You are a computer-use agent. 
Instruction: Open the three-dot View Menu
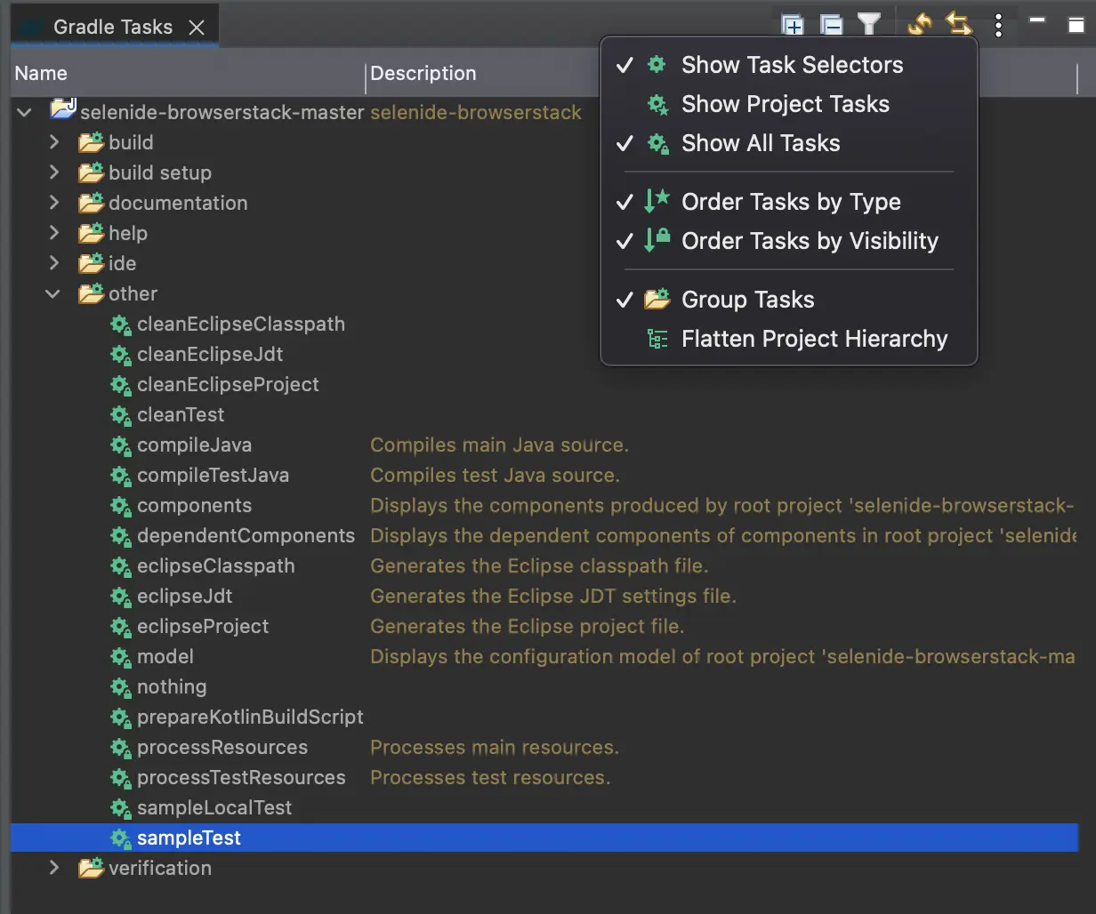pyautogui.click(x=998, y=26)
